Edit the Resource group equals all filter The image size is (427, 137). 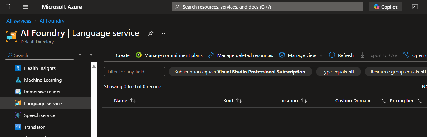[396, 72]
